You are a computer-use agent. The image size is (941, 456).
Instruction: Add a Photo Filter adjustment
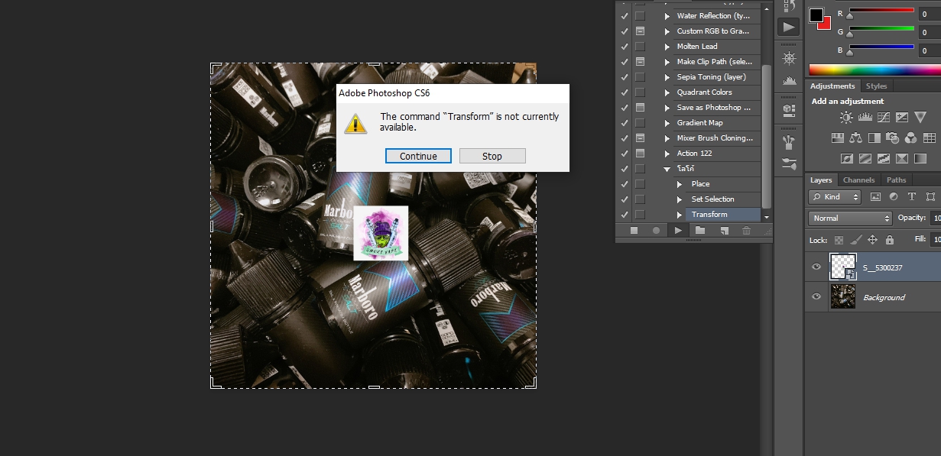point(892,138)
